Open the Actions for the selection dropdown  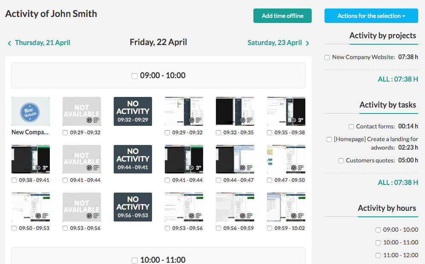371,16
